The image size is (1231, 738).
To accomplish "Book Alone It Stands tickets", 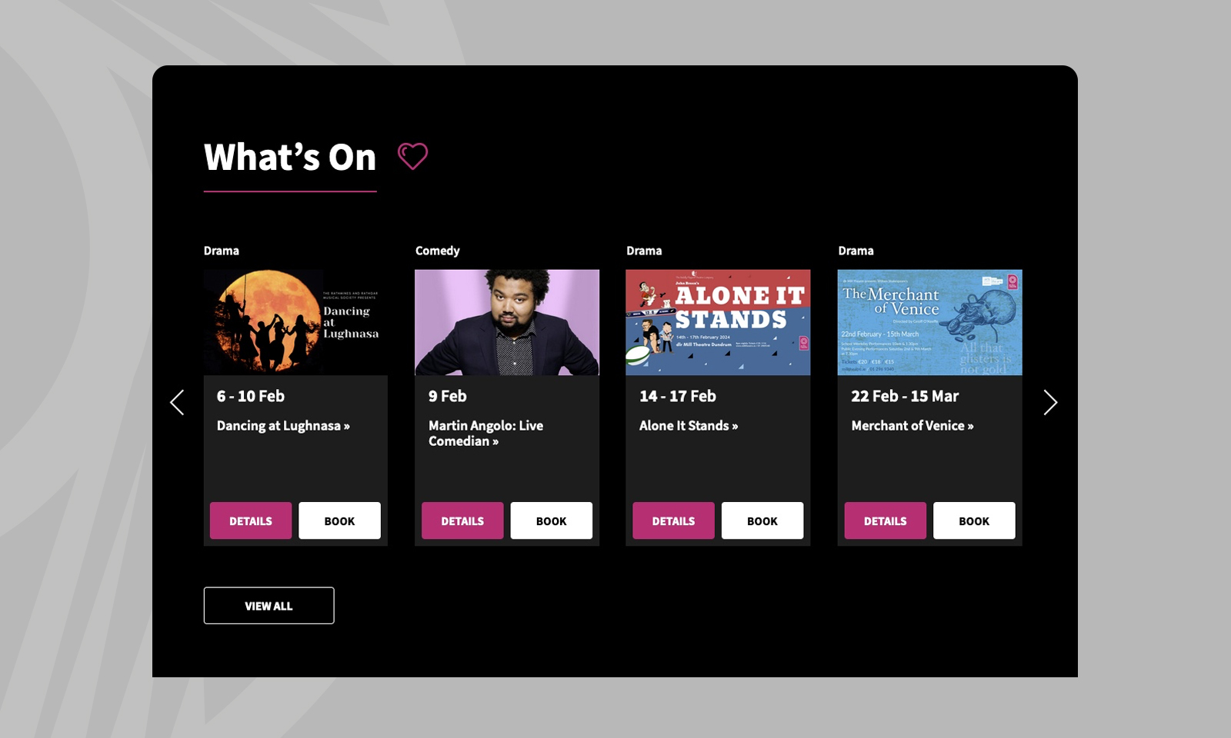I will point(762,520).
